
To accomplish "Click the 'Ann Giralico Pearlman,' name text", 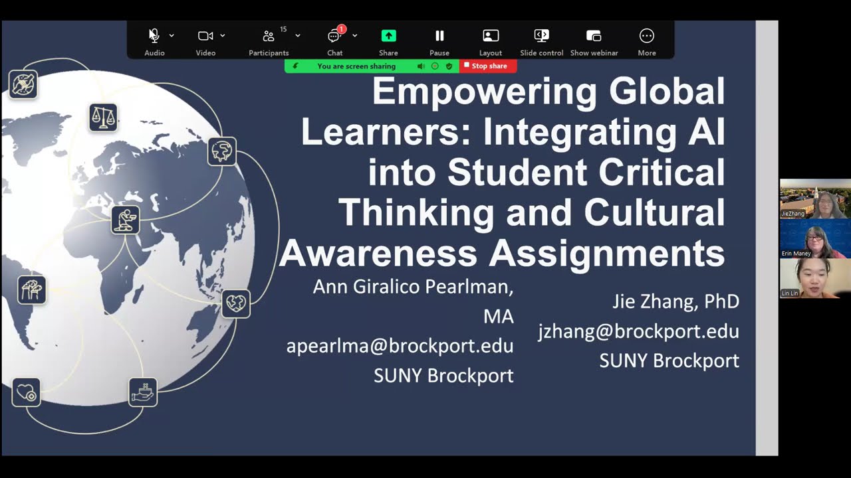I will pyautogui.click(x=413, y=287).
